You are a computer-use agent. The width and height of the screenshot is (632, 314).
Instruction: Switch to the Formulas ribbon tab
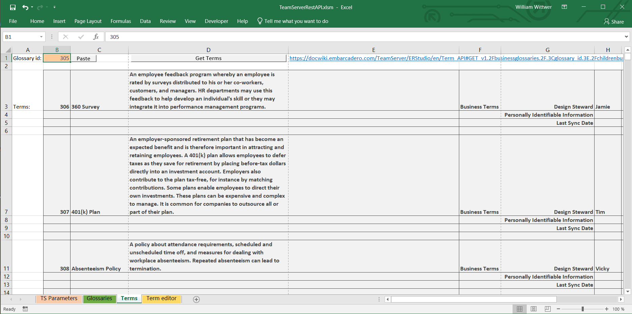click(121, 21)
